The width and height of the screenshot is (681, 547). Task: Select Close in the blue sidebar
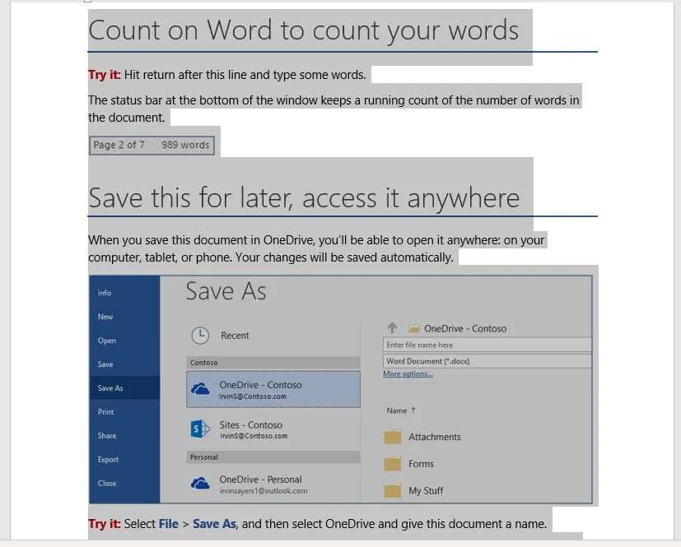[x=107, y=483]
